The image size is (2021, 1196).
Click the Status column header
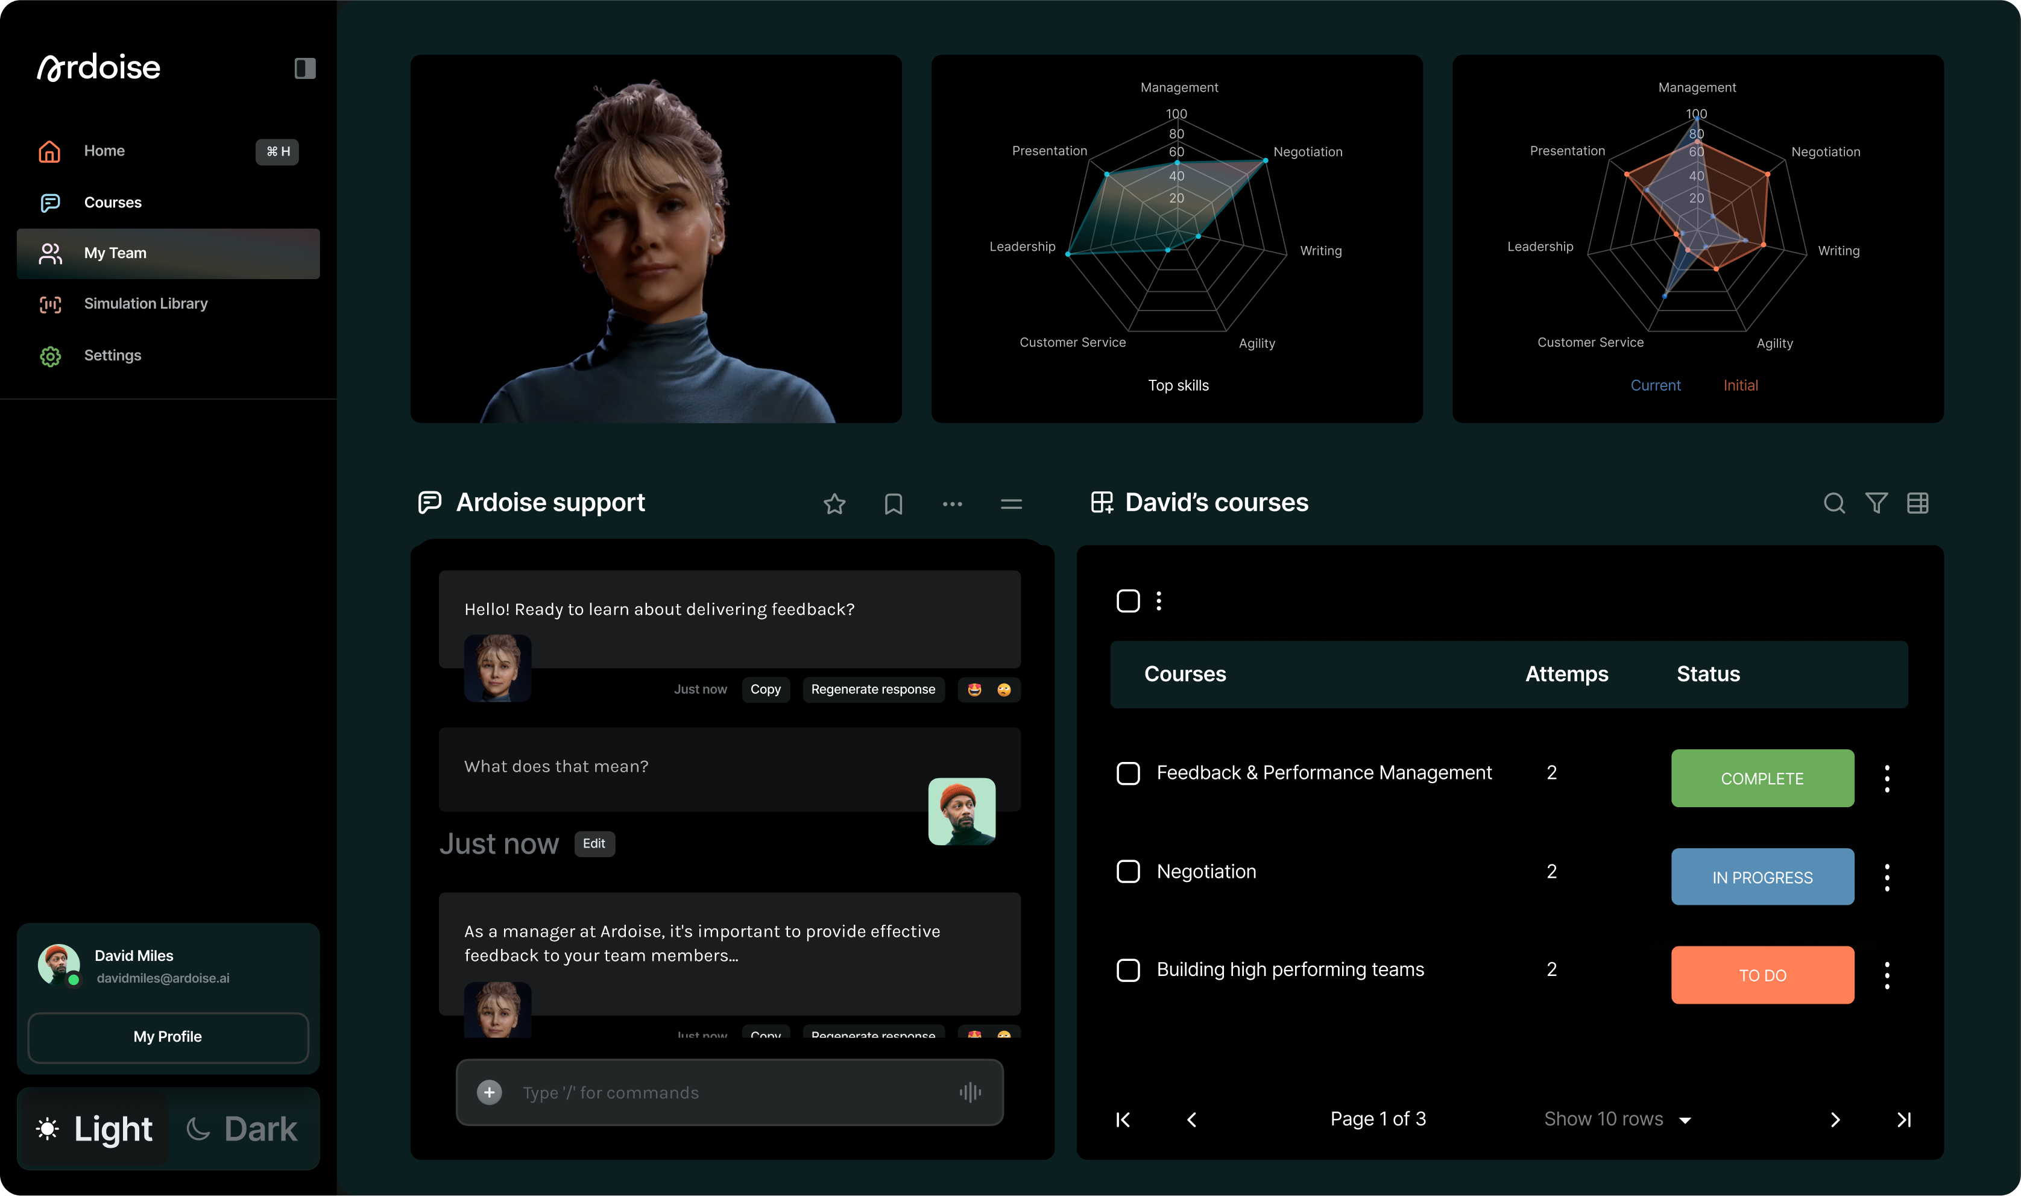point(1708,675)
